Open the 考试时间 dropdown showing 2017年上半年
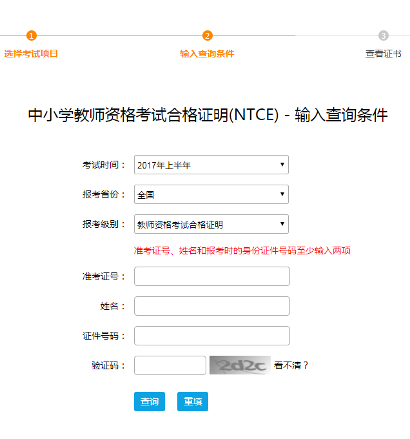Image resolution: width=410 pixels, height=439 pixels. point(211,165)
